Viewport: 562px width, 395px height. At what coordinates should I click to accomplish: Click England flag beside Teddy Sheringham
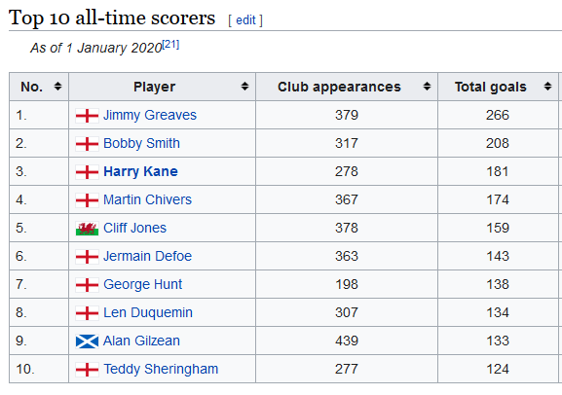87,370
